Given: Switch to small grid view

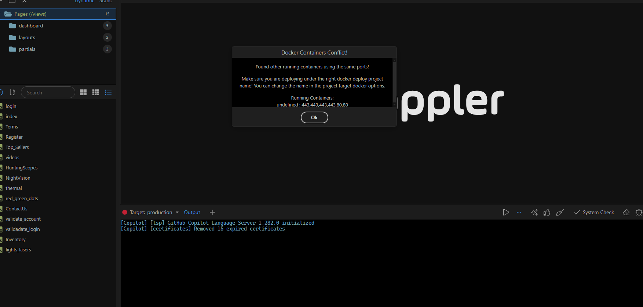Looking at the screenshot, I should (96, 92).
